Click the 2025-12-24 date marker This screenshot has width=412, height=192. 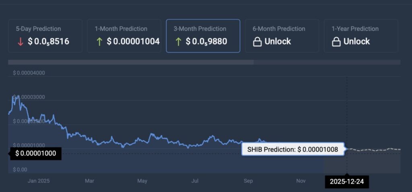point(346,181)
